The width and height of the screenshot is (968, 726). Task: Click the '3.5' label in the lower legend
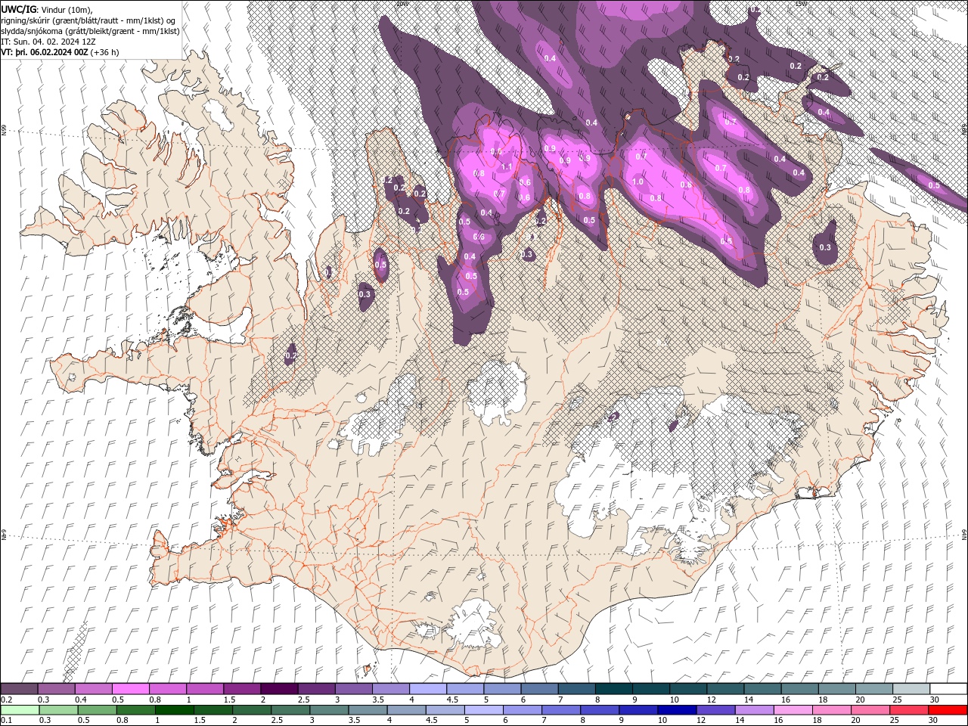354,720
